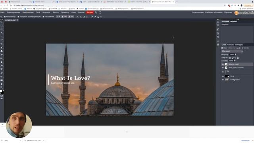Click the red Аккаунт button
Screen dimensions: 254x143
[90, 12]
